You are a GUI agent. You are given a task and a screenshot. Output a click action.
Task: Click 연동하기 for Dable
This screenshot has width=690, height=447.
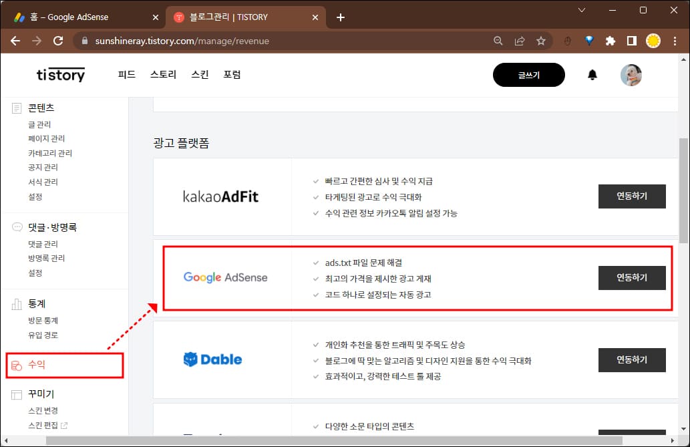(x=632, y=359)
